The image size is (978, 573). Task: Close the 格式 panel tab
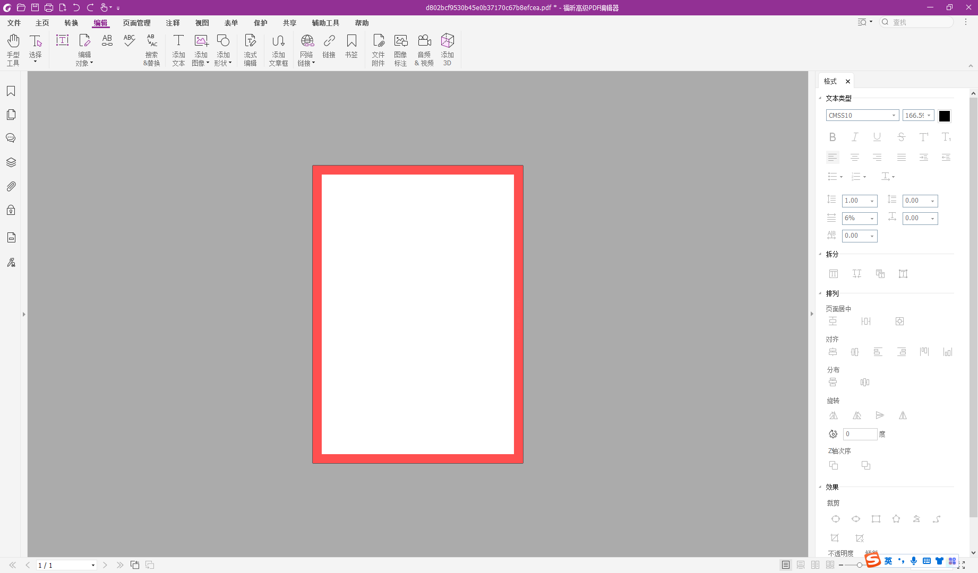coord(848,81)
